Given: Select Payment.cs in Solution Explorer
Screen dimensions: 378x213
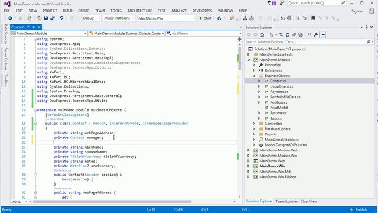Looking at the screenshot, I should point(279,92).
